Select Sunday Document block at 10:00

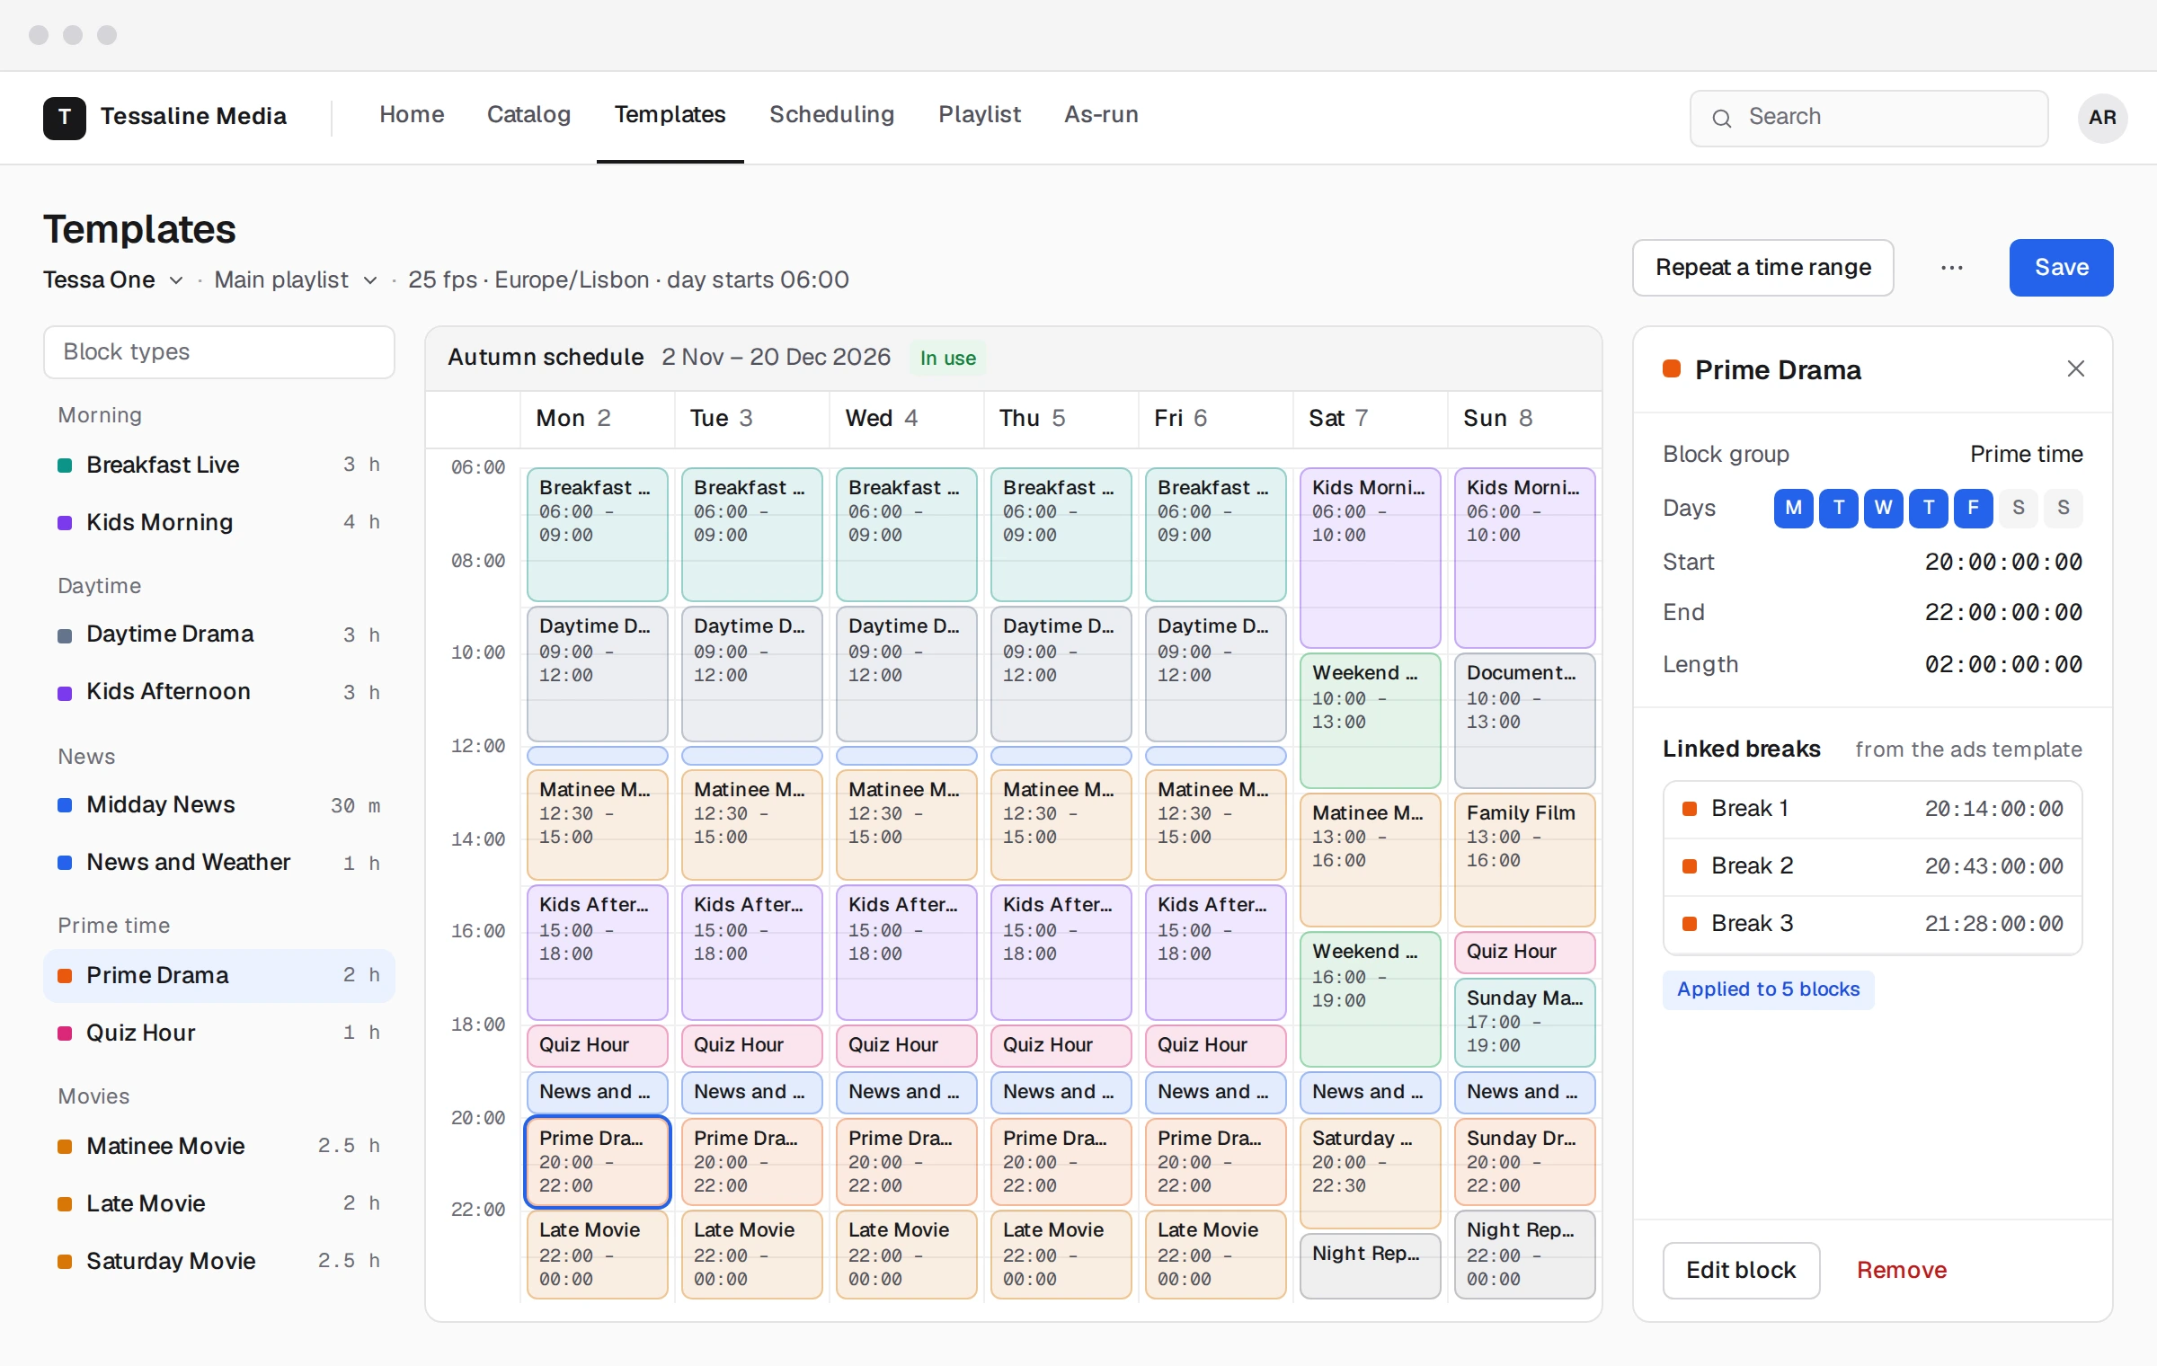[x=1524, y=721]
